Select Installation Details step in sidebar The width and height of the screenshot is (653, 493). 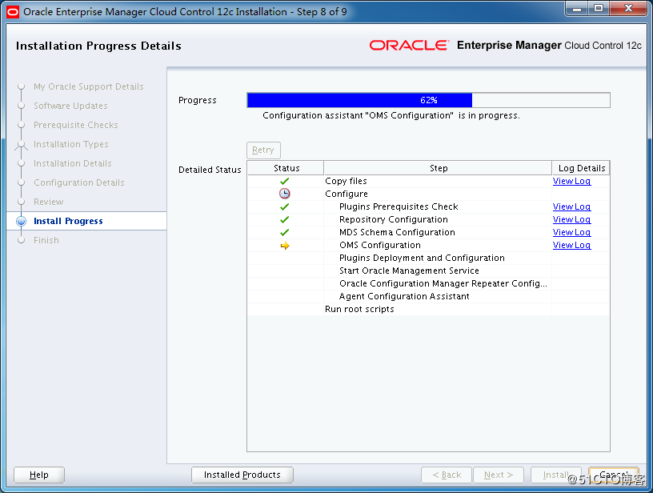point(73,163)
